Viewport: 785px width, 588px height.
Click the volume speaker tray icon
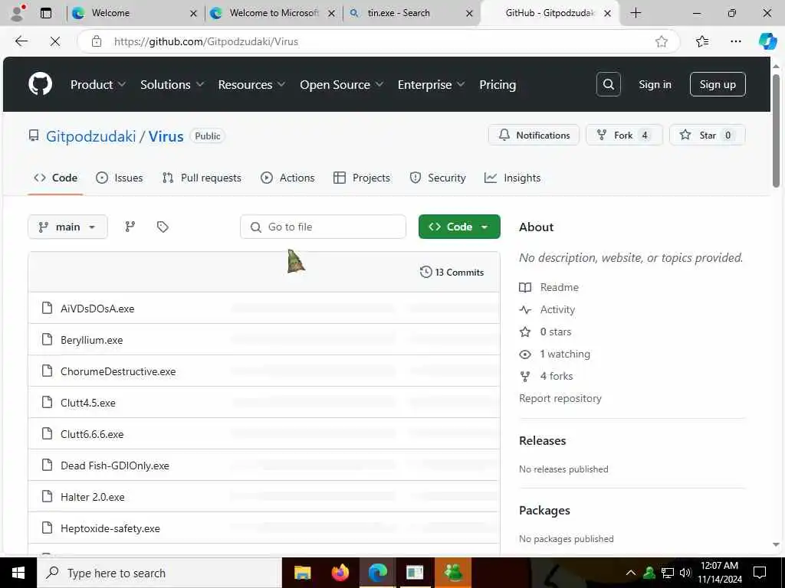685,573
